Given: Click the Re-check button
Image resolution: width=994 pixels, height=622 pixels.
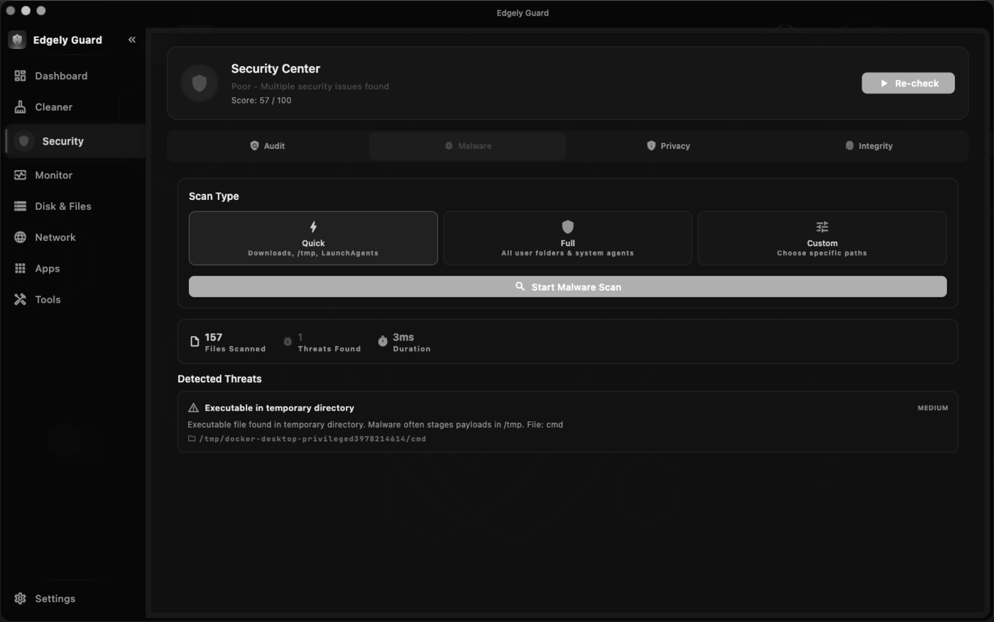Looking at the screenshot, I should coord(908,83).
